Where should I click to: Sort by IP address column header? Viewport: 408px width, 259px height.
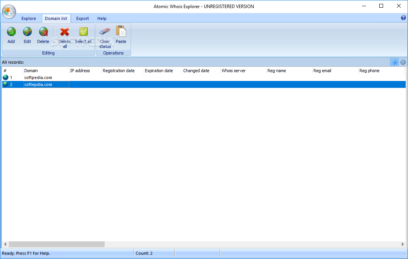click(x=85, y=71)
